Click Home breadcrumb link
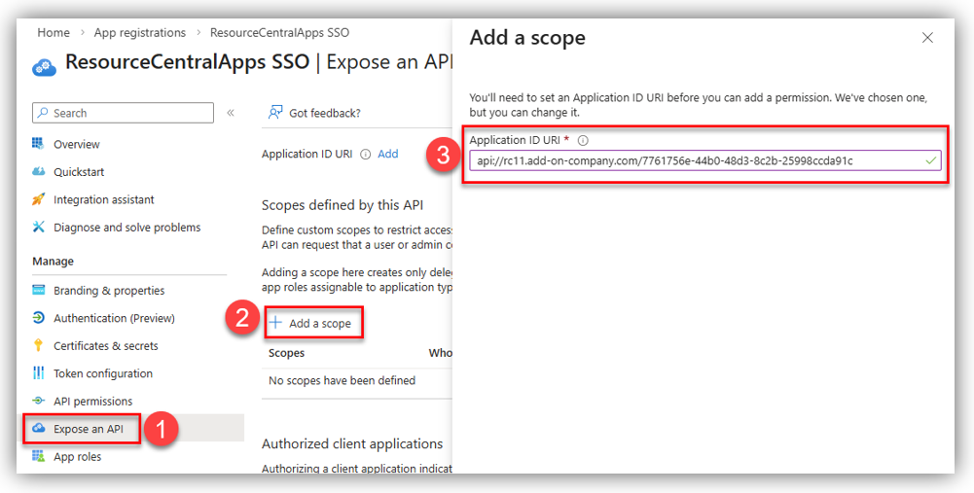The height and width of the screenshot is (493, 974). pyautogui.click(x=54, y=33)
